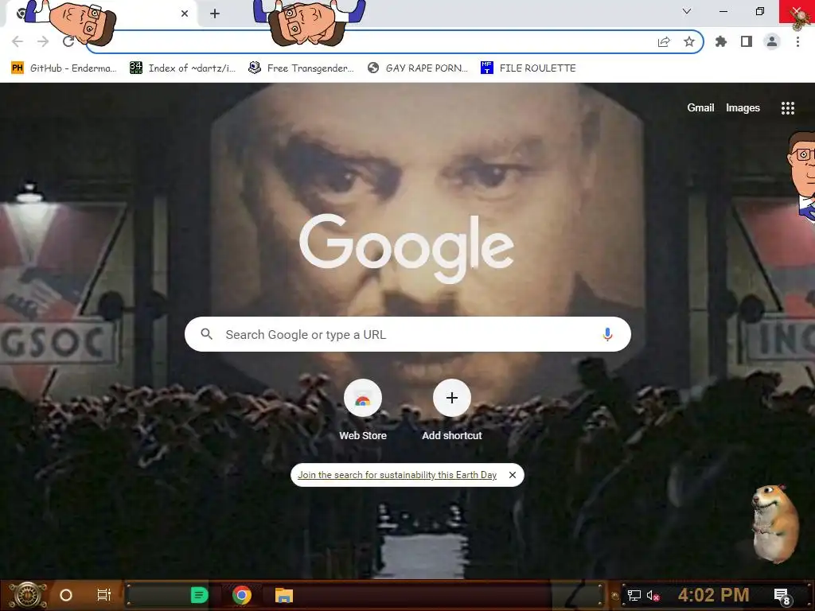Open the GitHub - Enderma... bookmark
Screen dimensions: 815x611
coord(64,68)
